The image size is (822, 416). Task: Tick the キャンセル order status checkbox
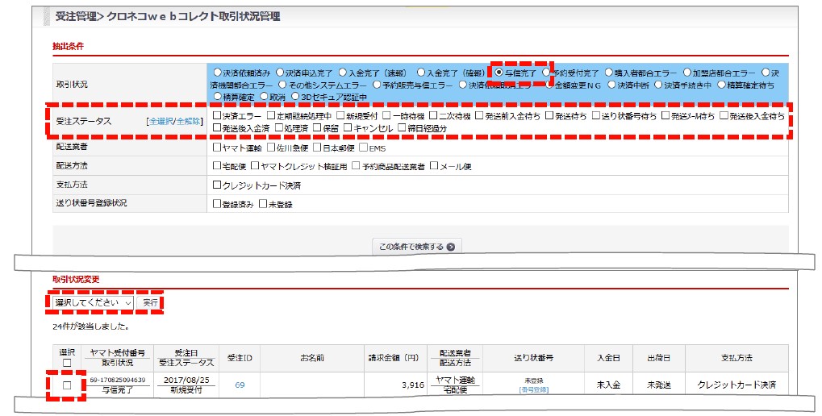click(348, 127)
